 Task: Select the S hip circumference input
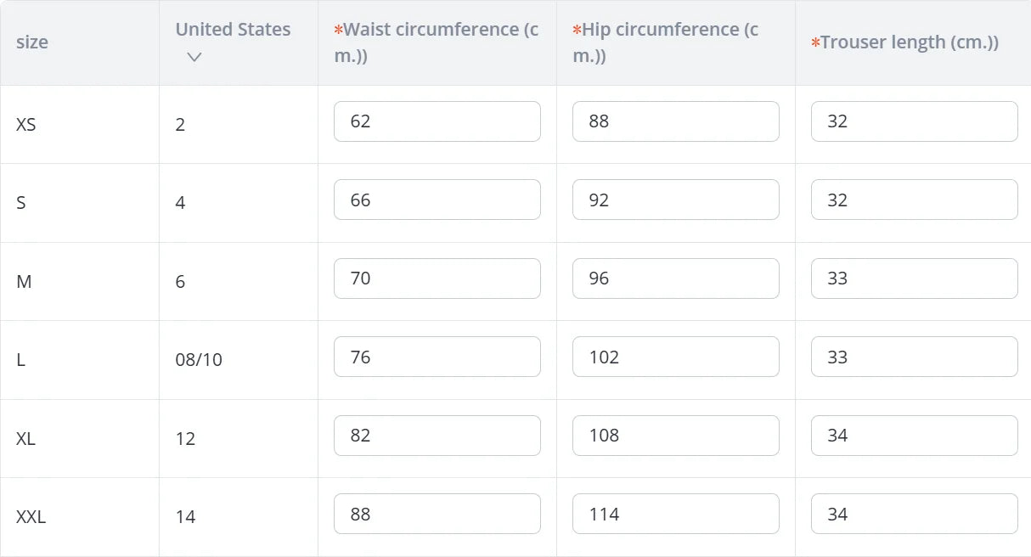tap(675, 200)
